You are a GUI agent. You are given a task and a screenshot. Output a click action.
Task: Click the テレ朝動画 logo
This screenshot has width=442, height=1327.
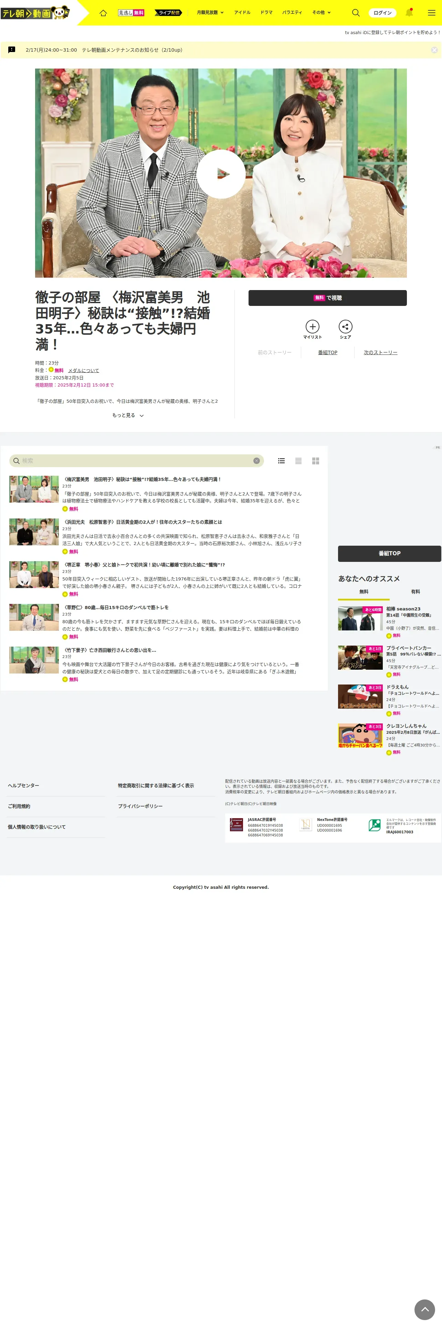[x=35, y=12]
